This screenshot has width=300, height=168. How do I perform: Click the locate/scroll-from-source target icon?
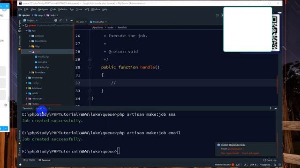(56, 21)
